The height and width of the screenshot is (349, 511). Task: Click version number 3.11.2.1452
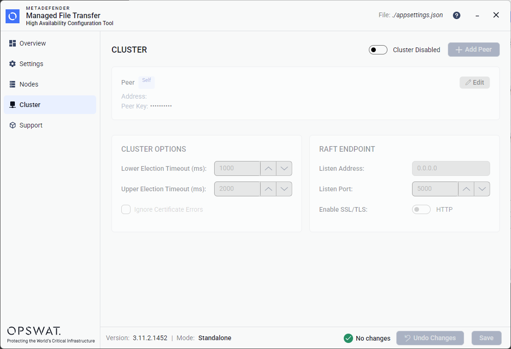pyautogui.click(x=150, y=338)
